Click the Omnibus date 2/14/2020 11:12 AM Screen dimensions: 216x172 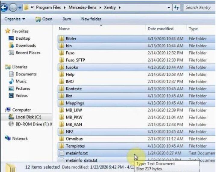(165, 139)
